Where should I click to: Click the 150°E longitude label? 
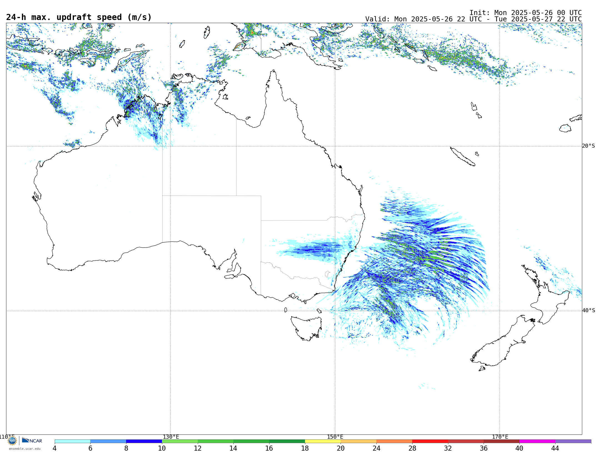335,437
